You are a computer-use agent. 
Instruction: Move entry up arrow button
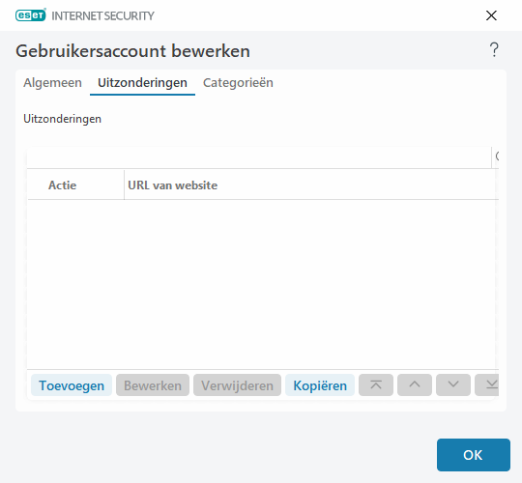[415, 385]
